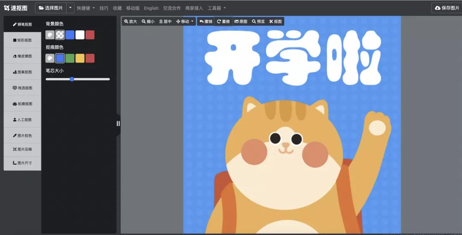Select the 轮廓抠图 tool
This screenshot has width=462, height=235.
point(22,104)
